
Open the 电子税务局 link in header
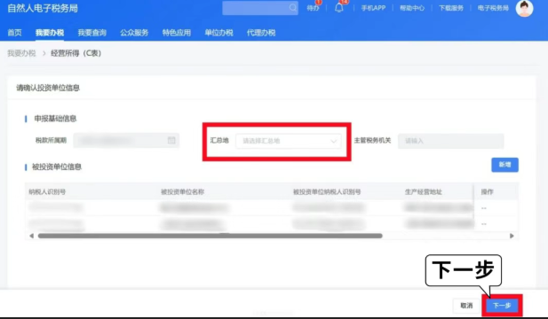pyautogui.click(x=493, y=8)
